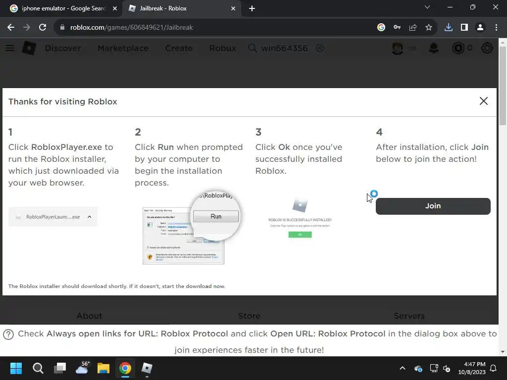This screenshot has width=507, height=380.
Task: Switch to the Store tab
Action: [x=250, y=316]
